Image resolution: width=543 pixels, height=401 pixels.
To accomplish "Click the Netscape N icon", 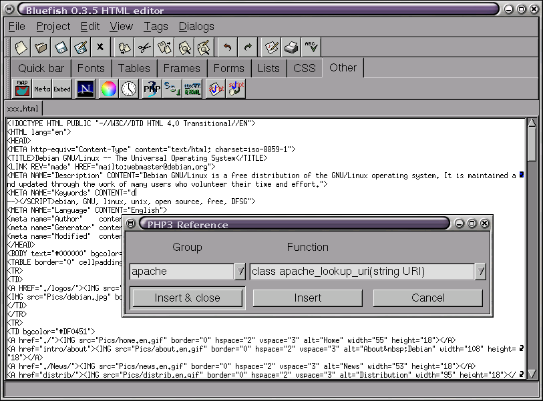I will (x=85, y=89).
